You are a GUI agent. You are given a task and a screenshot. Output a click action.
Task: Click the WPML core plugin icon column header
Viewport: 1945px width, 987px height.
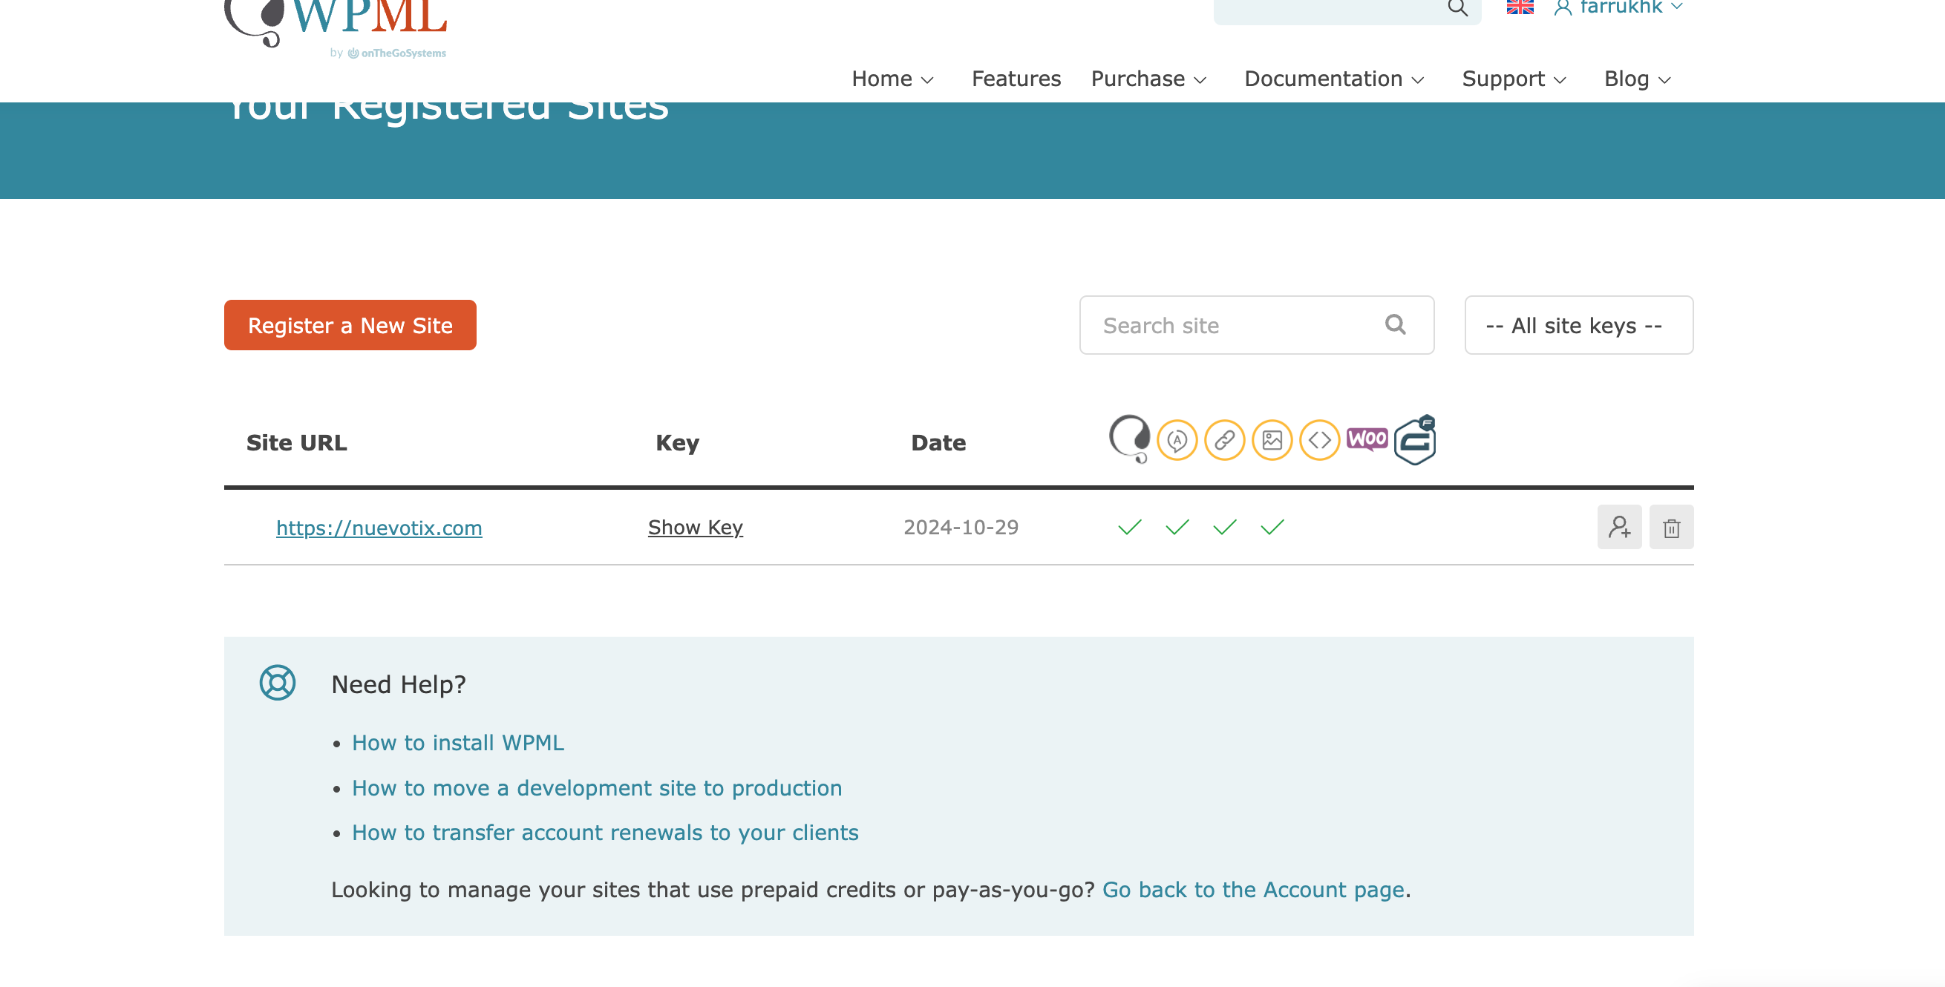coord(1129,439)
